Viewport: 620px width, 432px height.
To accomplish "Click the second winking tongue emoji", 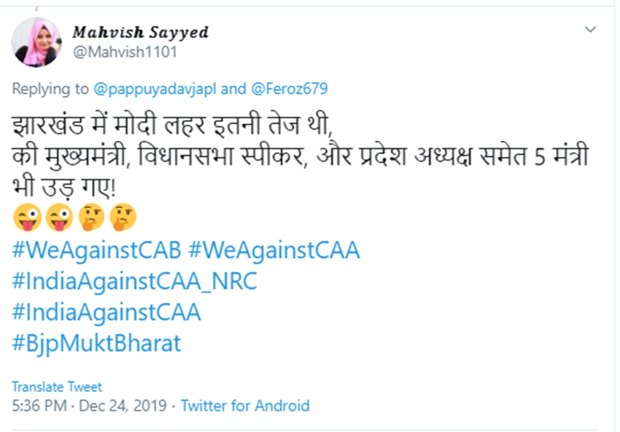I will coord(58,217).
